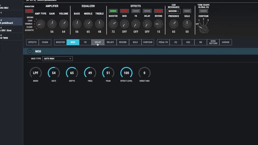The width and height of the screenshot is (258, 145).
Task: Select the SRV: Strat patch in sidebar
Action: point(11,29)
